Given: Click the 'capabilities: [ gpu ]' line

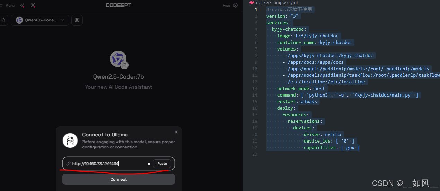Looking at the screenshot, I should point(332,147).
